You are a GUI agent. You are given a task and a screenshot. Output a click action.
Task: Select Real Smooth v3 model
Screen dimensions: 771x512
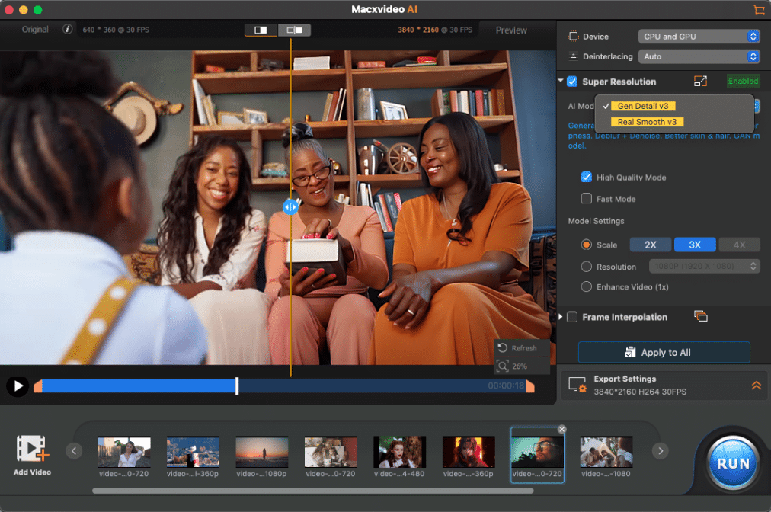pyautogui.click(x=647, y=122)
